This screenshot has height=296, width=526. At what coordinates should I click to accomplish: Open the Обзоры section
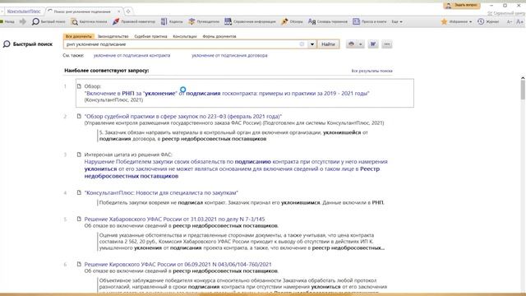[x=292, y=22]
